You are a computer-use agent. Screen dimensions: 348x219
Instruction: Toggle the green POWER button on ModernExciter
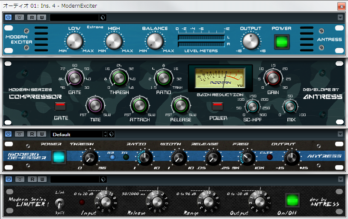pos(282,42)
